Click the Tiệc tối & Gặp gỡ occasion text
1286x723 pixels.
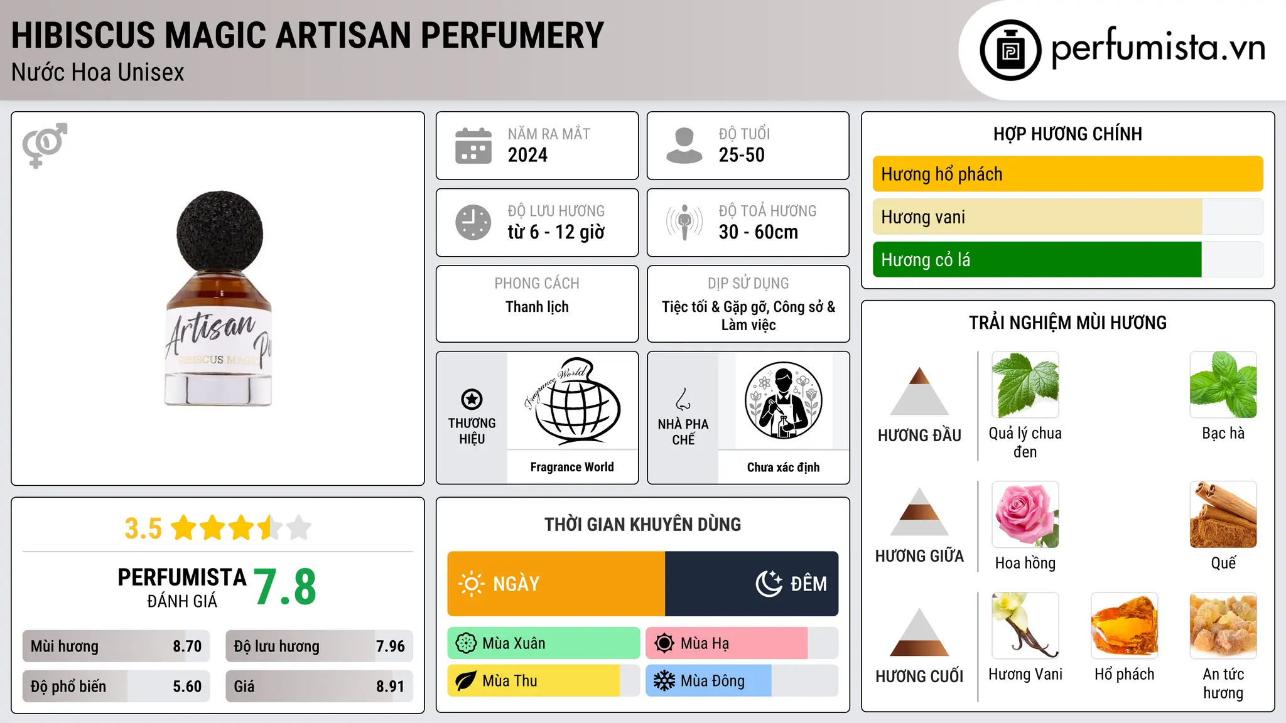pos(748,316)
